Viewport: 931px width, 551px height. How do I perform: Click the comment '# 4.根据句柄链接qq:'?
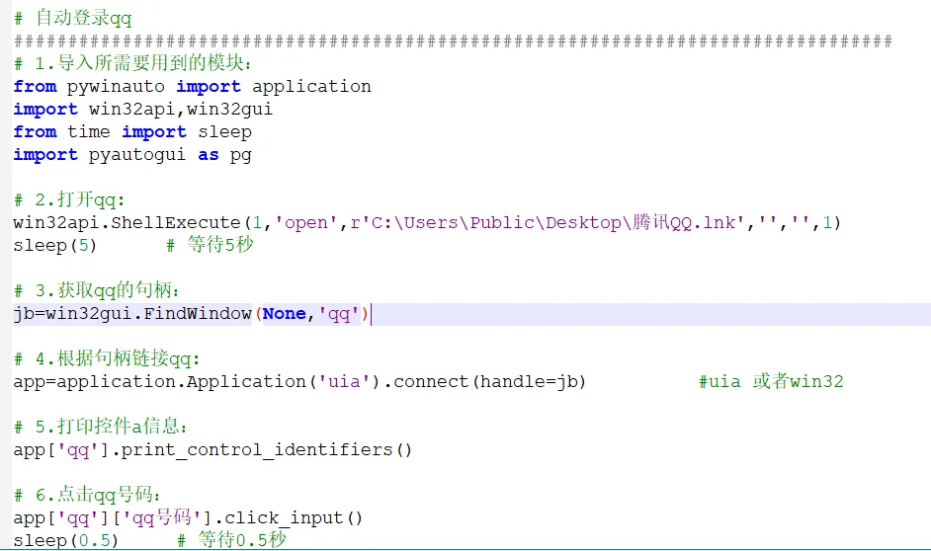(x=107, y=358)
